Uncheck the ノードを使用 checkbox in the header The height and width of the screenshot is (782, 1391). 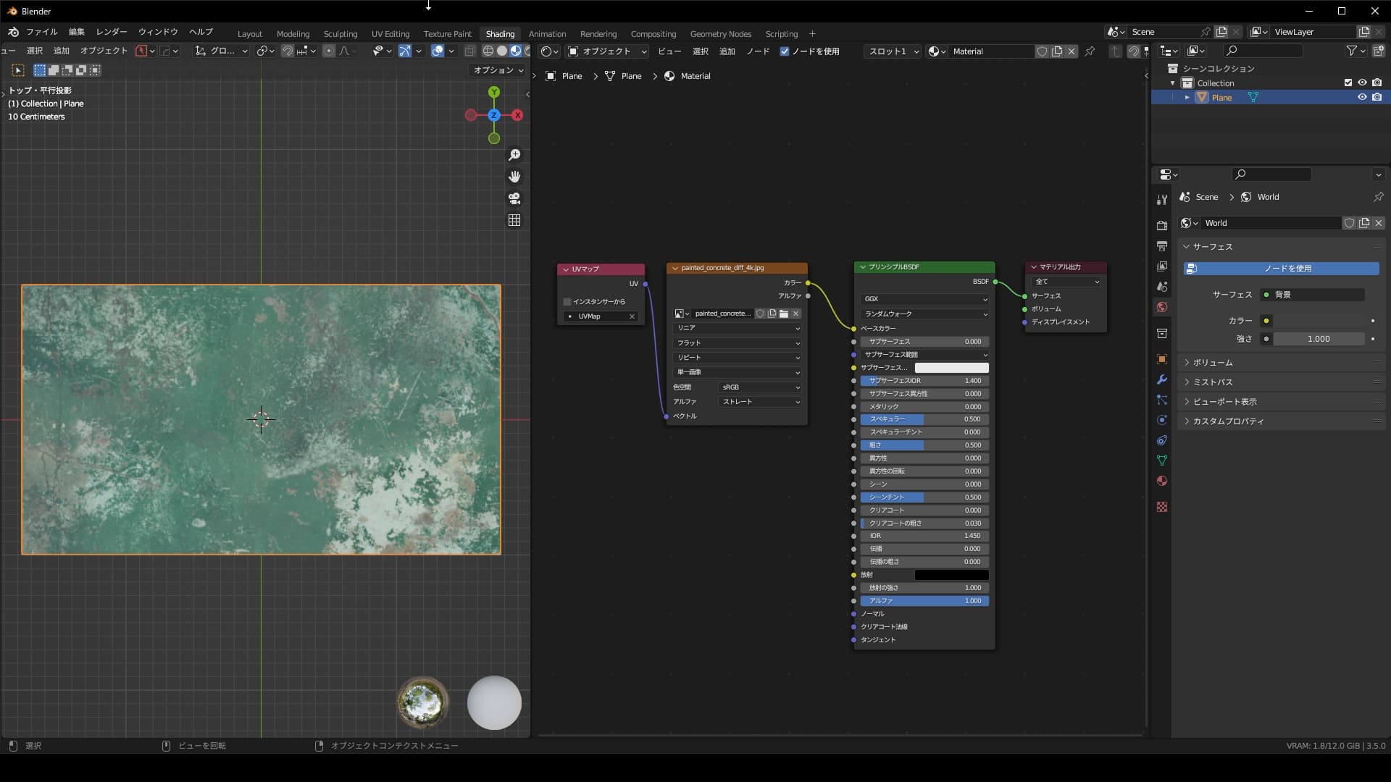pyautogui.click(x=785, y=51)
